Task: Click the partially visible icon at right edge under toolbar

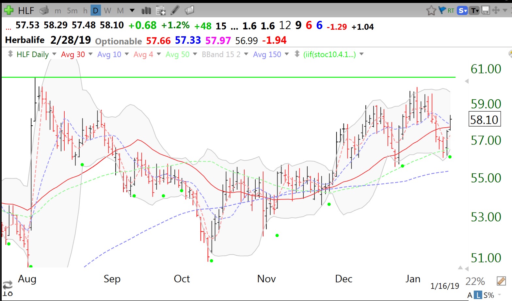Action: coord(510,54)
